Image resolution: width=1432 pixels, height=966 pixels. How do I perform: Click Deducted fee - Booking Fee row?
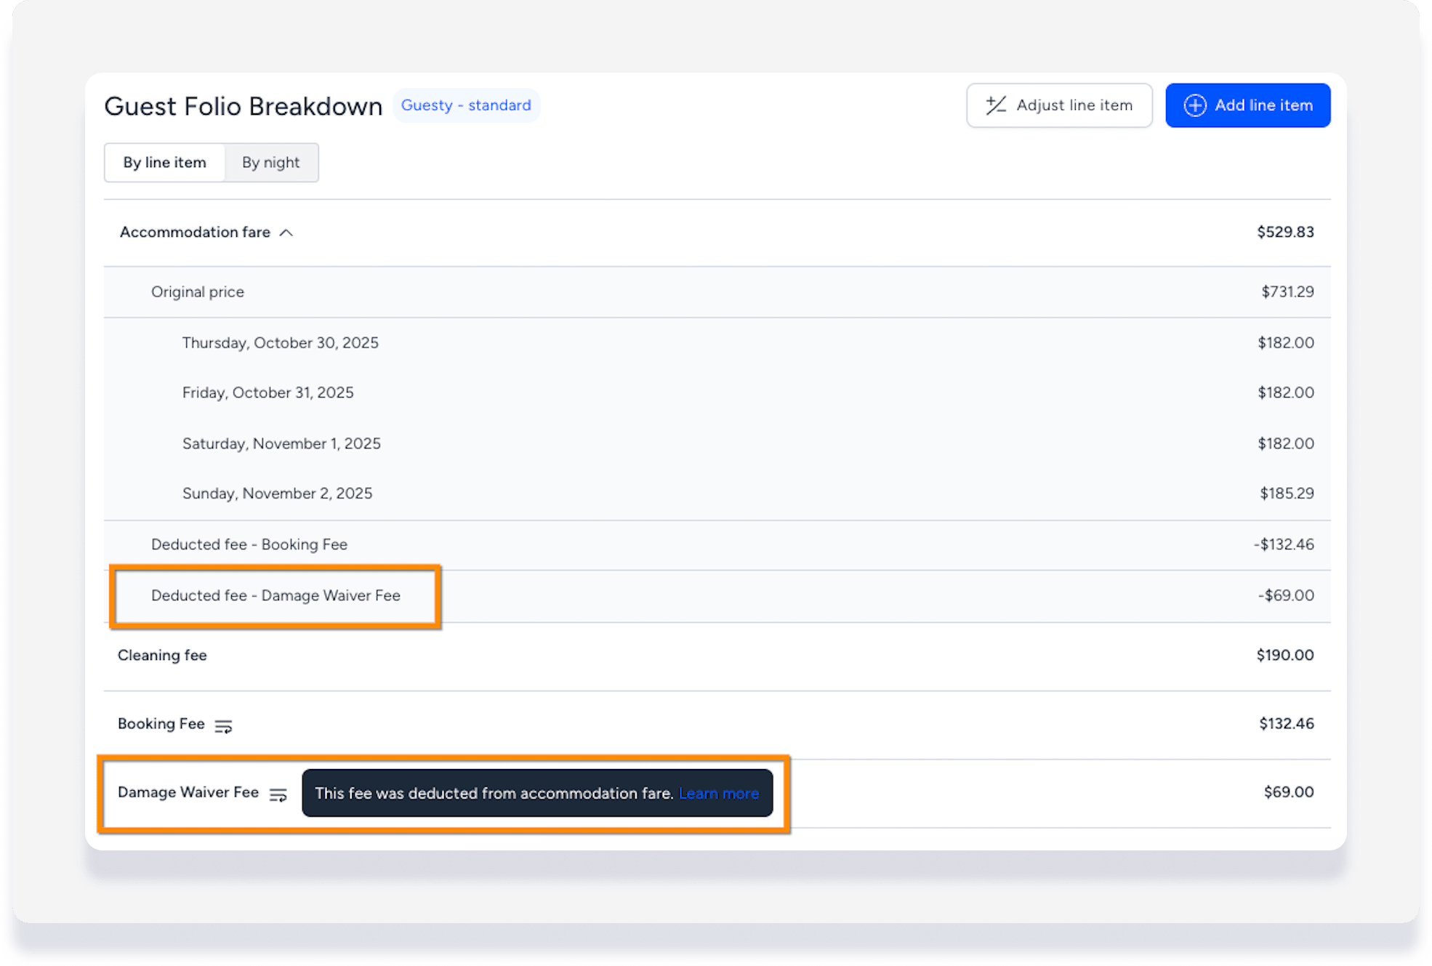pyautogui.click(x=249, y=544)
